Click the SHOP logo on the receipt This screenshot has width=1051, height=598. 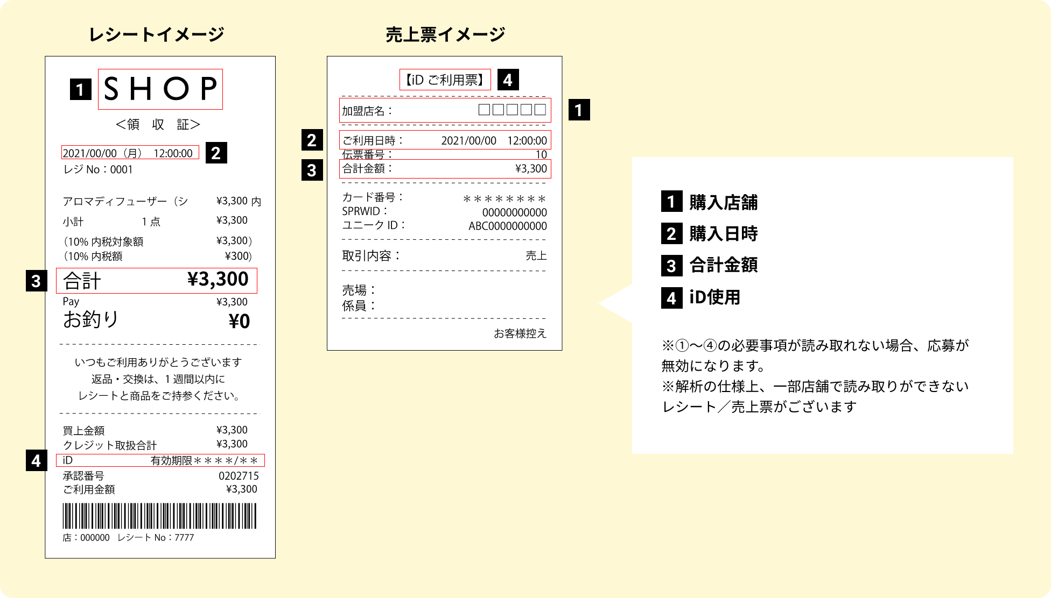pyautogui.click(x=160, y=89)
